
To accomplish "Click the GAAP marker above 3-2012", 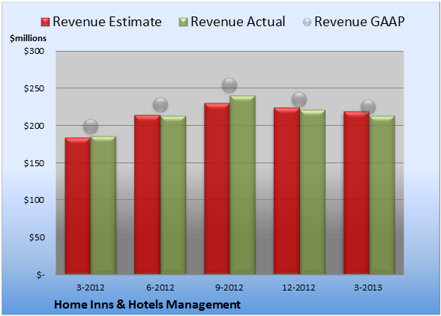I will 91,127.
